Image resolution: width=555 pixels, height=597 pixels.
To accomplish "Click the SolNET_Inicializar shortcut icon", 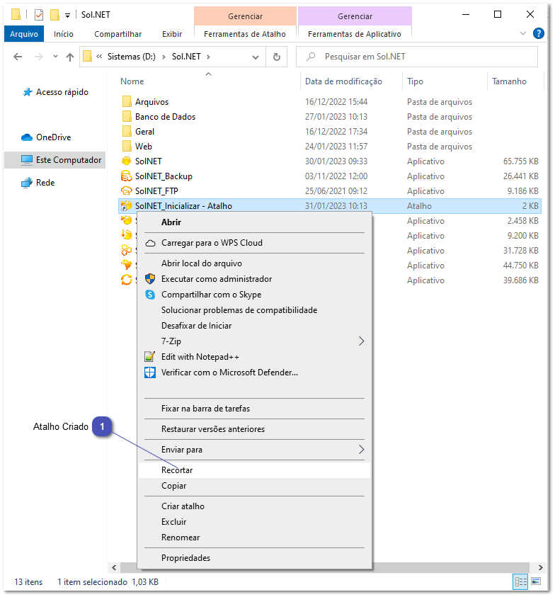I will click(127, 205).
